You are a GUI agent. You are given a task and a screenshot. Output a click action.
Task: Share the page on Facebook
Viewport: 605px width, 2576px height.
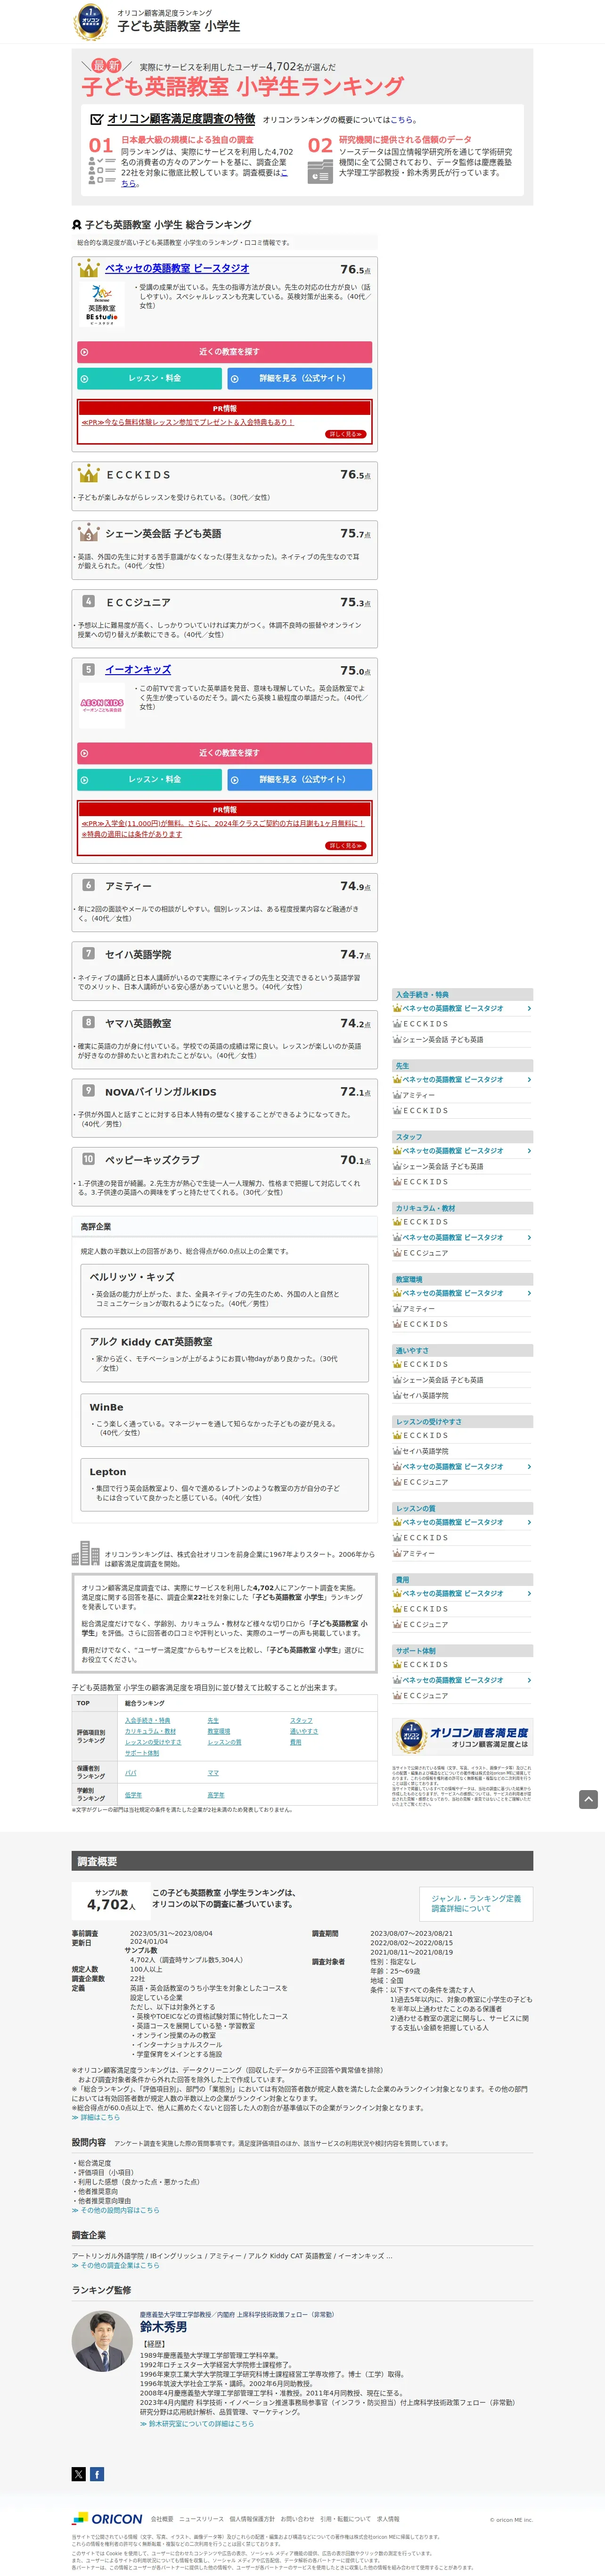point(97,2473)
